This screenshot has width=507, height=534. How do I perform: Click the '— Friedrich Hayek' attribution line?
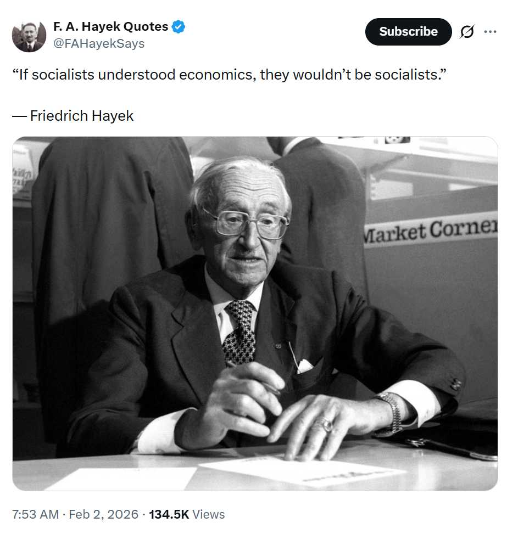tap(73, 116)
